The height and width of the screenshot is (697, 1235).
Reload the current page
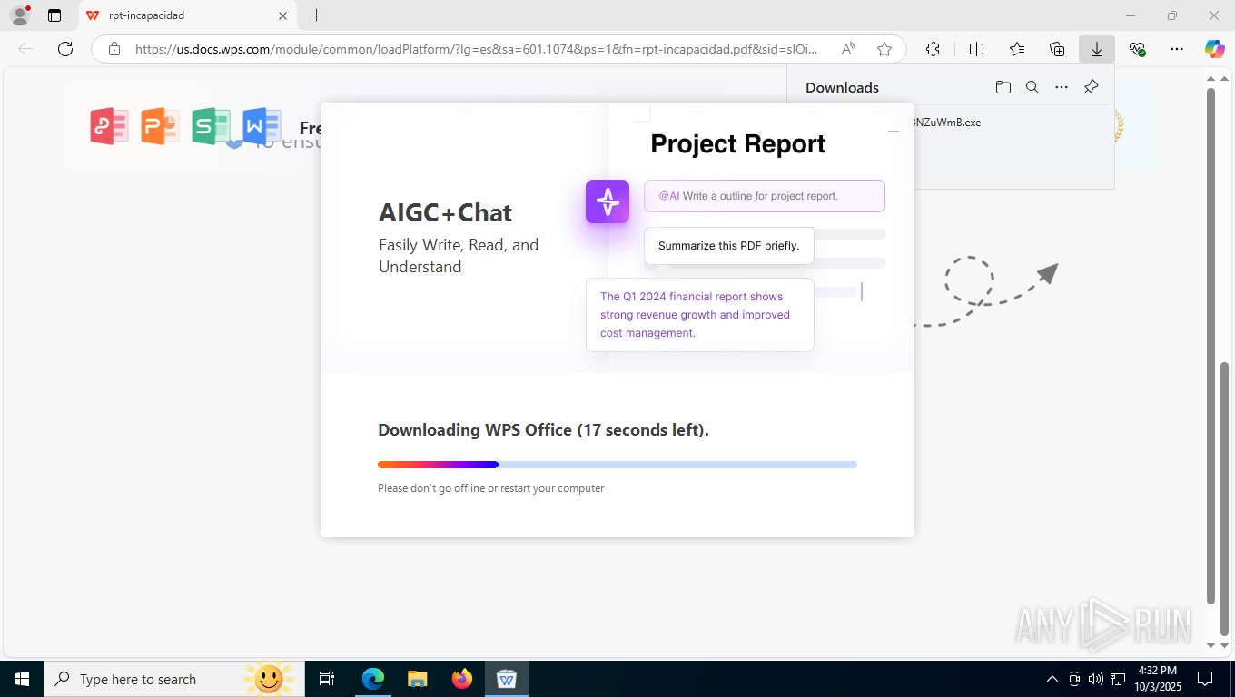coord(65,49)
